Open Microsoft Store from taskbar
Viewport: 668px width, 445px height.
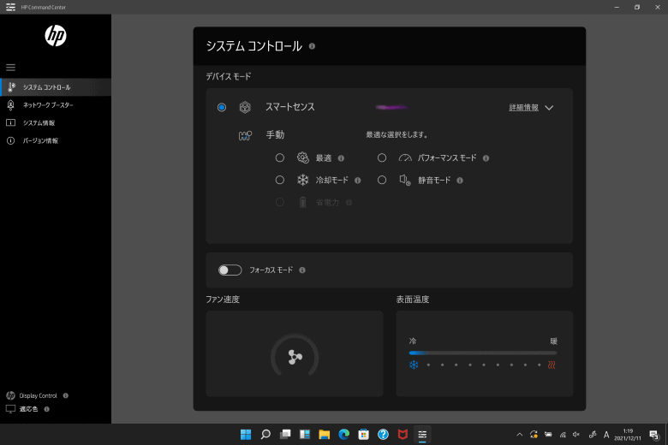363,435
